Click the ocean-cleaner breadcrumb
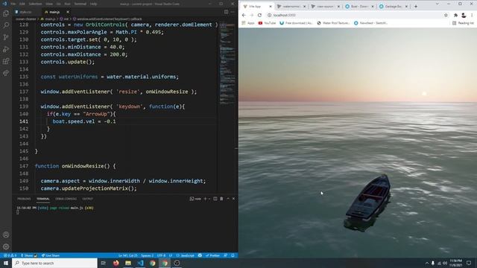 [26, 19]
